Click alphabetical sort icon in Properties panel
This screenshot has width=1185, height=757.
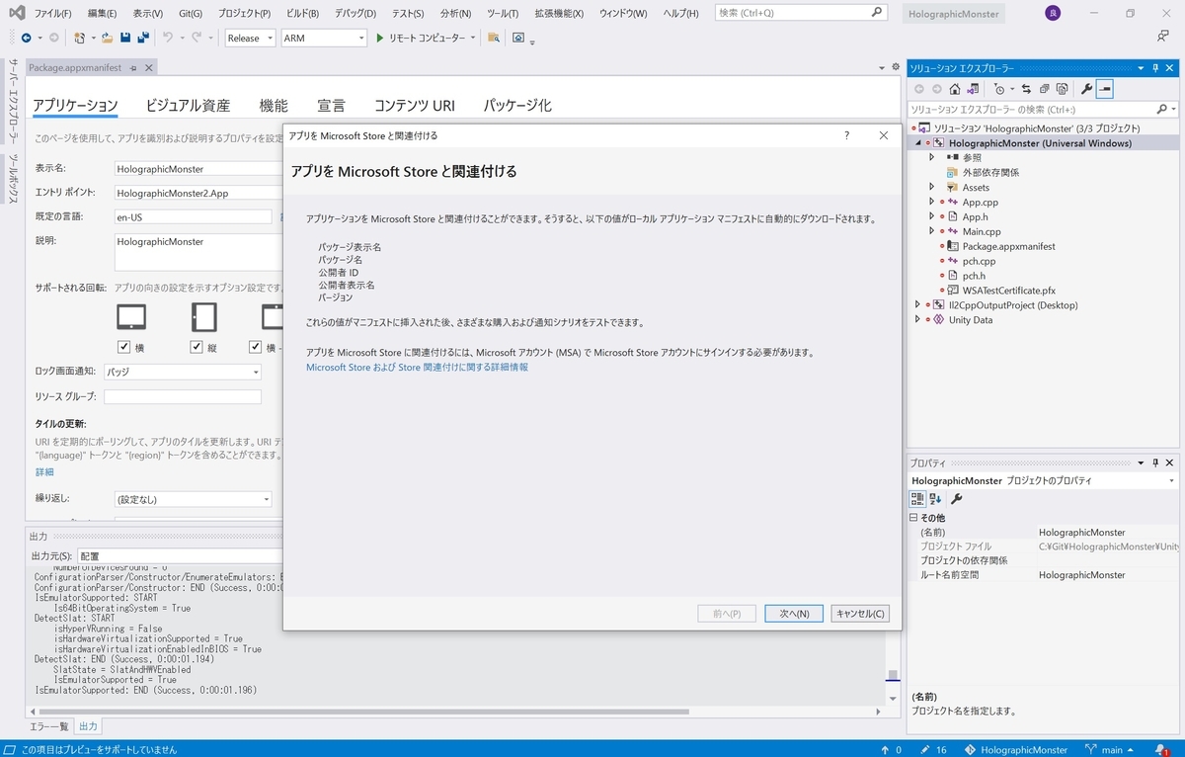(x=935, y=499)
